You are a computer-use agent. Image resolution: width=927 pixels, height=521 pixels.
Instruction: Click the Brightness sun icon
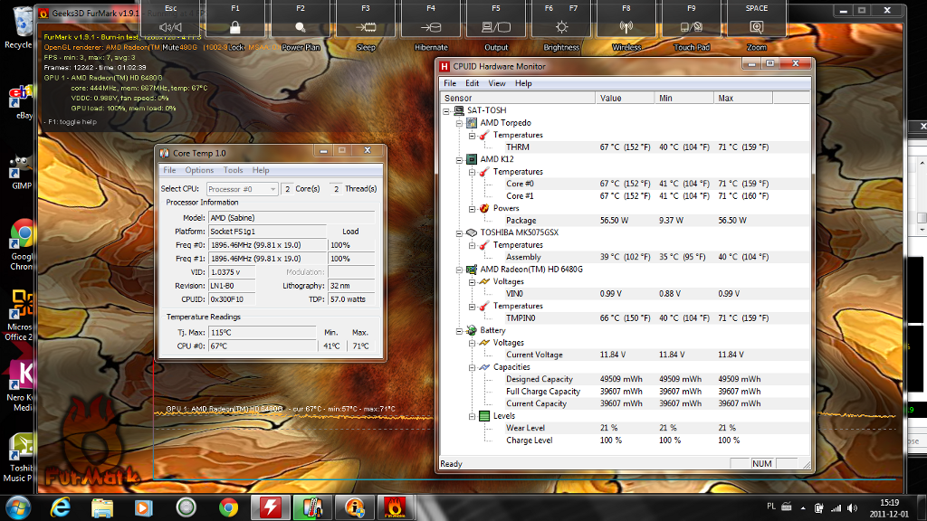[x=561, y=27]
